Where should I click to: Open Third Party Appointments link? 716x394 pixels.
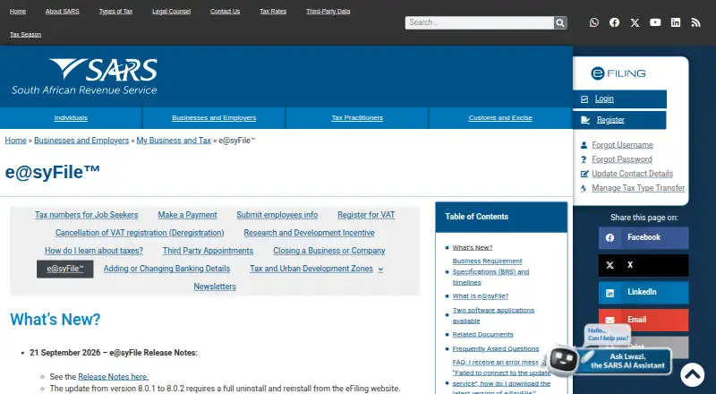(208, 251)
